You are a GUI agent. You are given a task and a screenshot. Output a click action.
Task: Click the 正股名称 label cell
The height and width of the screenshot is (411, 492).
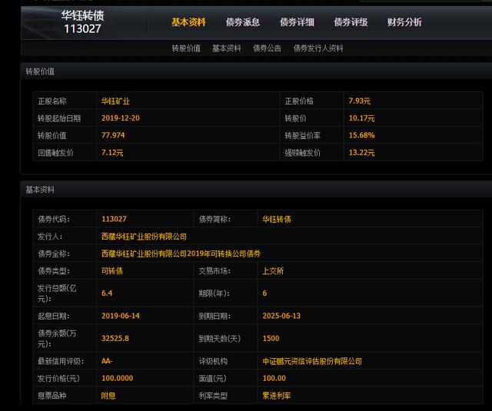click(65, 101)
